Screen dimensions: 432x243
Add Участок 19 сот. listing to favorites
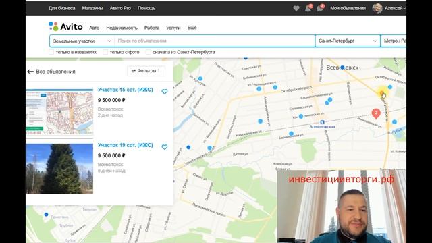coord(165,147)
